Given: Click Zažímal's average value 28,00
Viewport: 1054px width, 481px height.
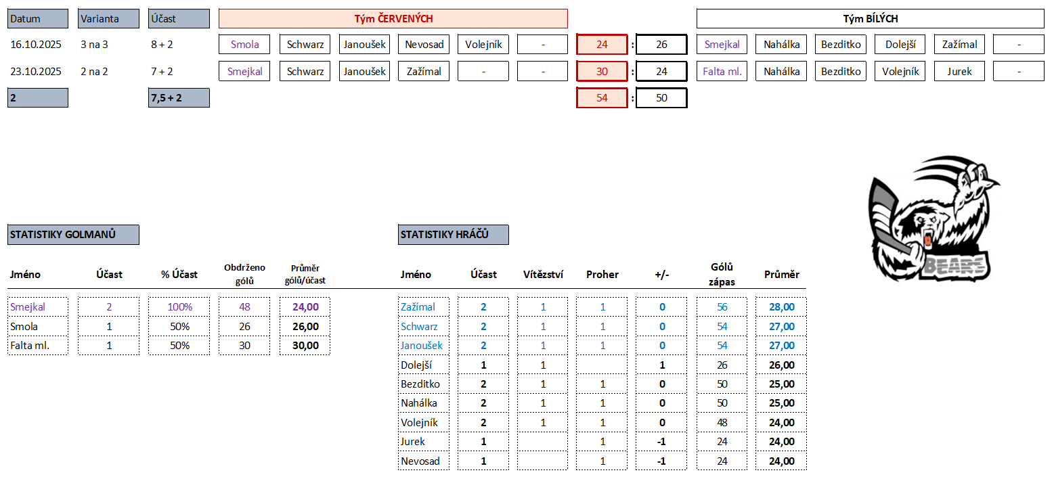Looking at the screenshot, I should click(x=781, y=307).
